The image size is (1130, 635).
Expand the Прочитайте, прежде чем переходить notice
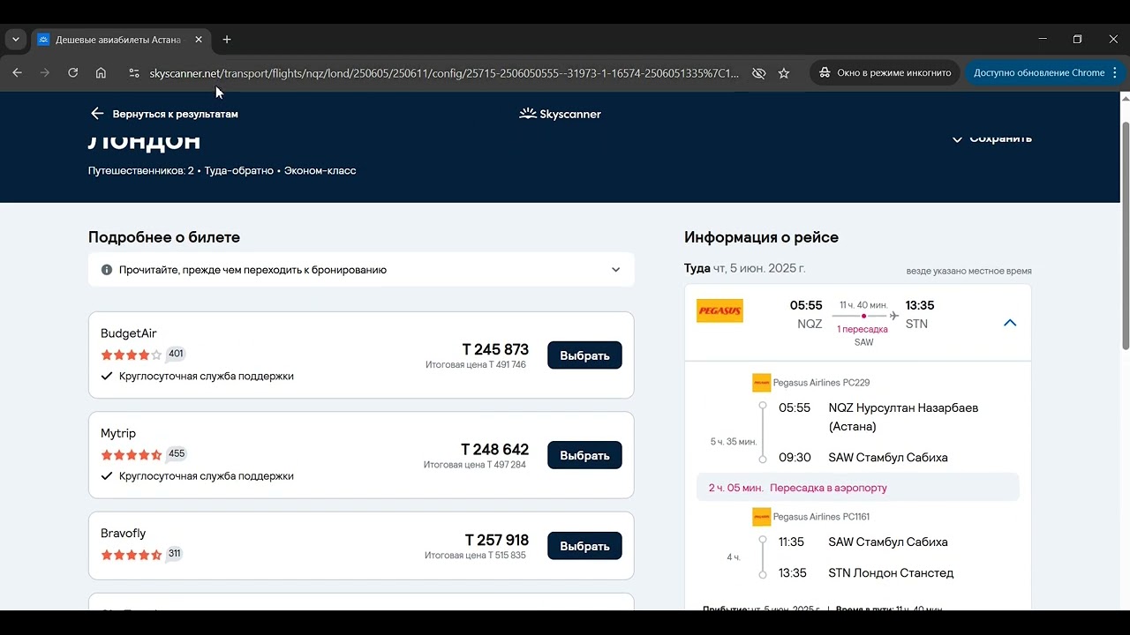pyautogui.click(x=361, y=270)
